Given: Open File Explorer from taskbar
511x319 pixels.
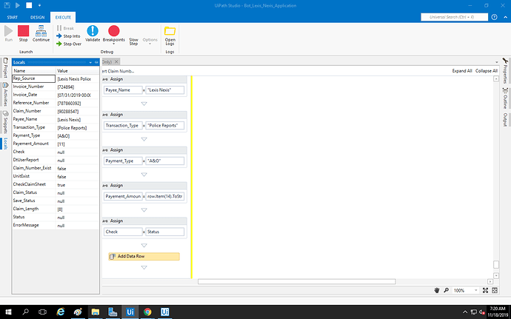Looking at the screenshot, I should click(95, 312).
